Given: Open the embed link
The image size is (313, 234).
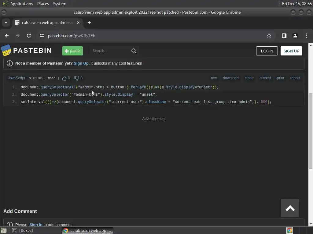Looking at the screenshot, I should (x=265, y=78).
